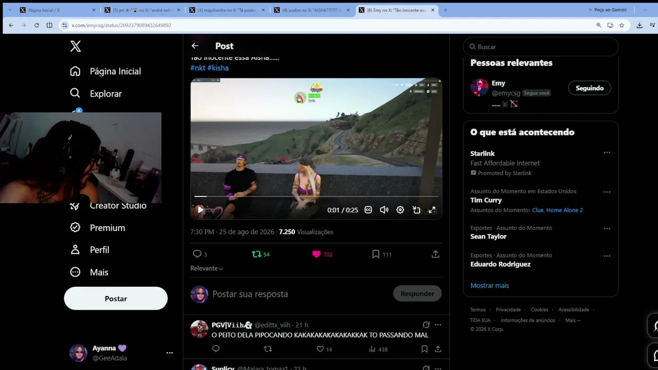Image resolution: width=658 pixels, height=370 pixels.
Task: Click the back arrow beside Post
Action: pyautogui.click(x=195, y=46)
